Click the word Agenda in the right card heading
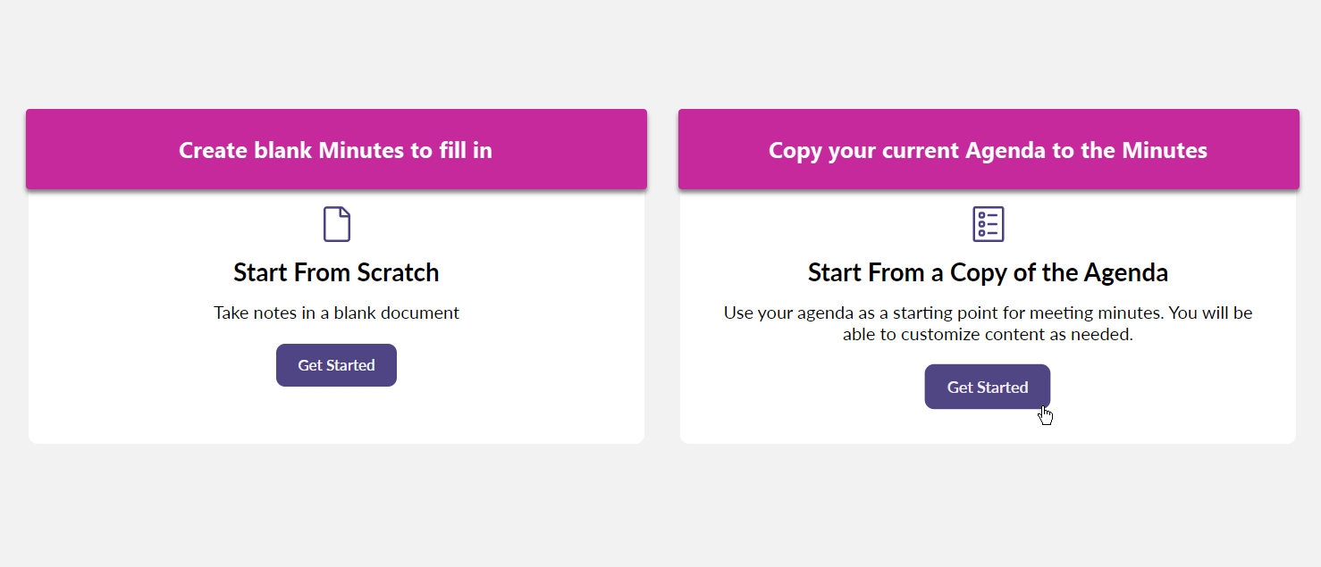The height and width of the screenshot is (567, 1321). [x=1126, y=272]
